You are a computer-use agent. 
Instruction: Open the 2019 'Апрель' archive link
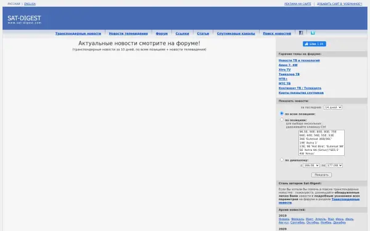[x=321, y=219]
